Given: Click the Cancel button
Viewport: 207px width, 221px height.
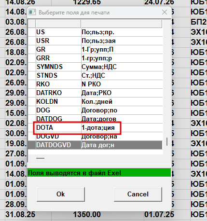Looking at the screenshot, I should pyautogui.click(x=138, y=194).
